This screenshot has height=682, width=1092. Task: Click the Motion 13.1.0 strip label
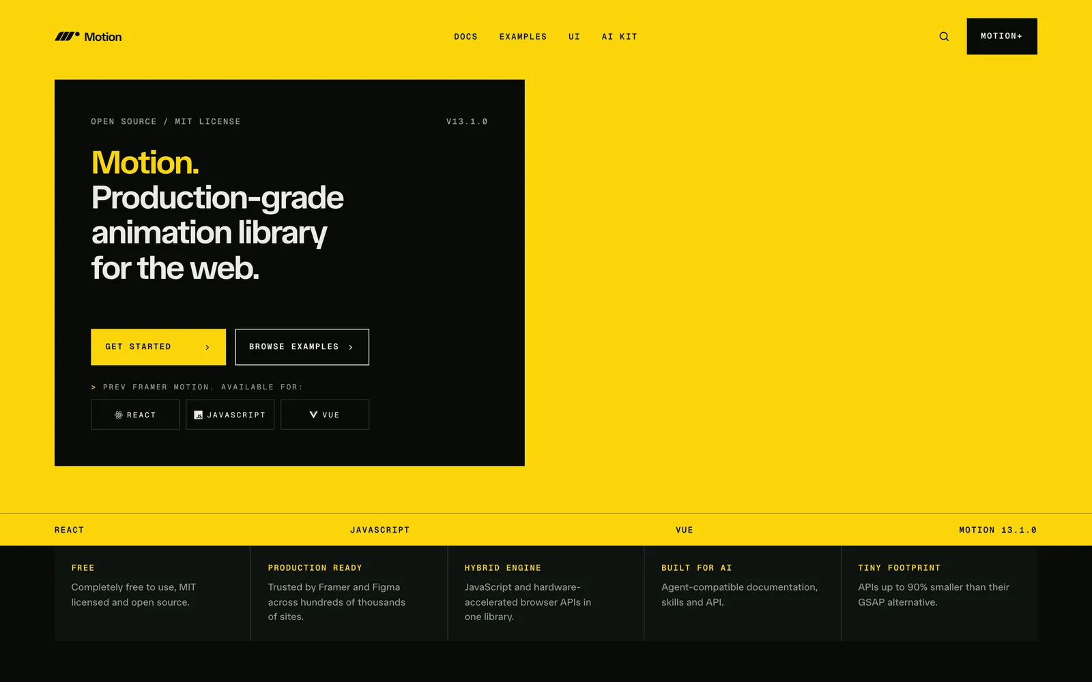click(998, 530)
